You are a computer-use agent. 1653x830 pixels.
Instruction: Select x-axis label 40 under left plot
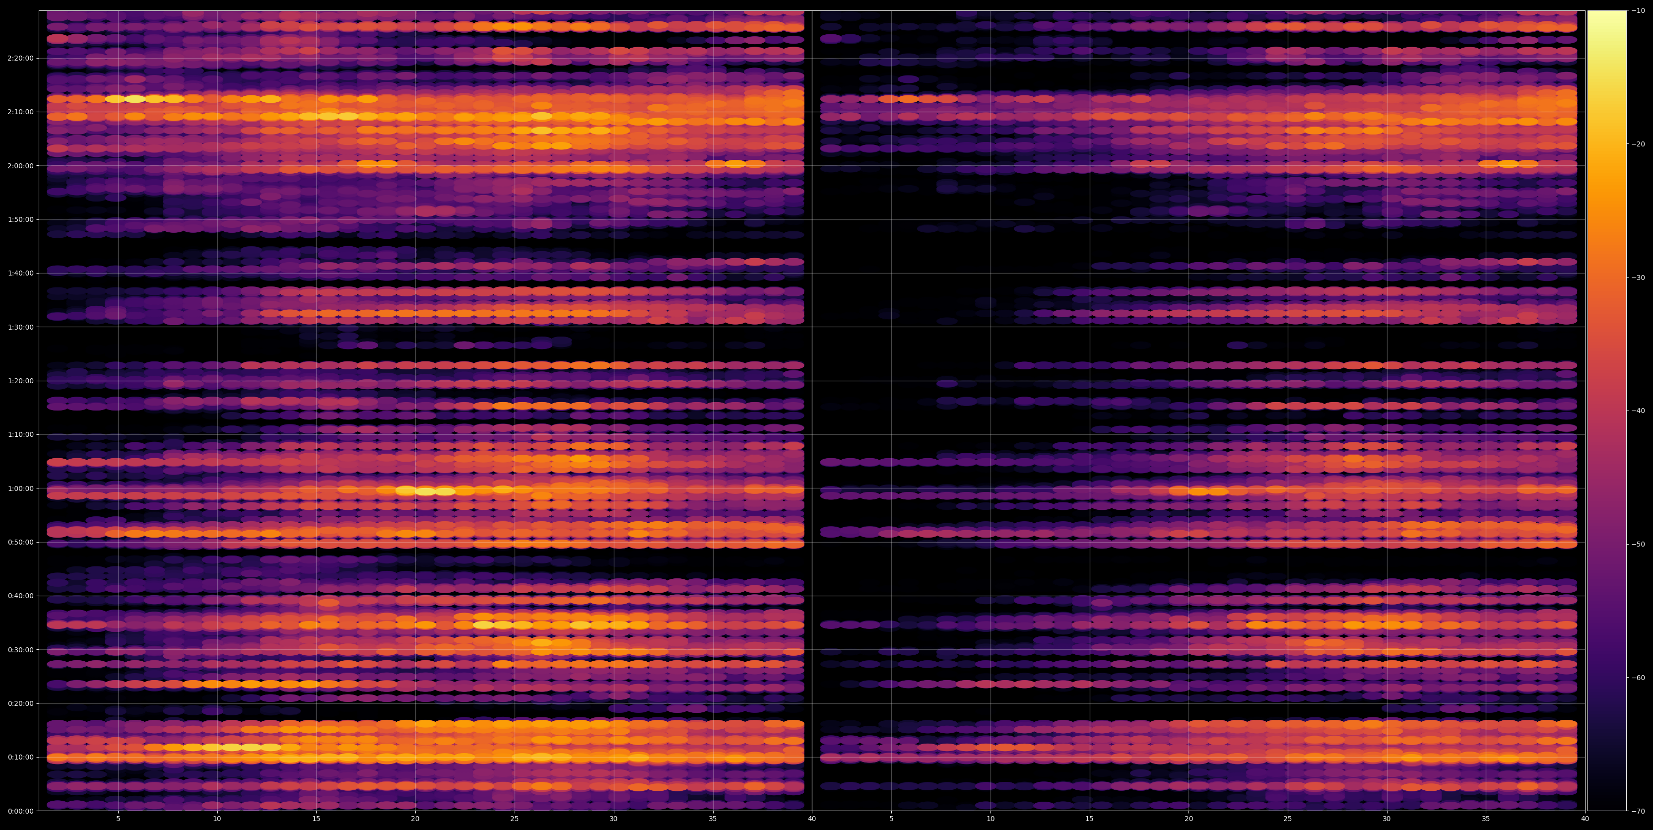point(812,819)
